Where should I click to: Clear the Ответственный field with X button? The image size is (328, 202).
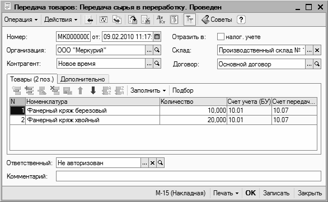[152, 163]
